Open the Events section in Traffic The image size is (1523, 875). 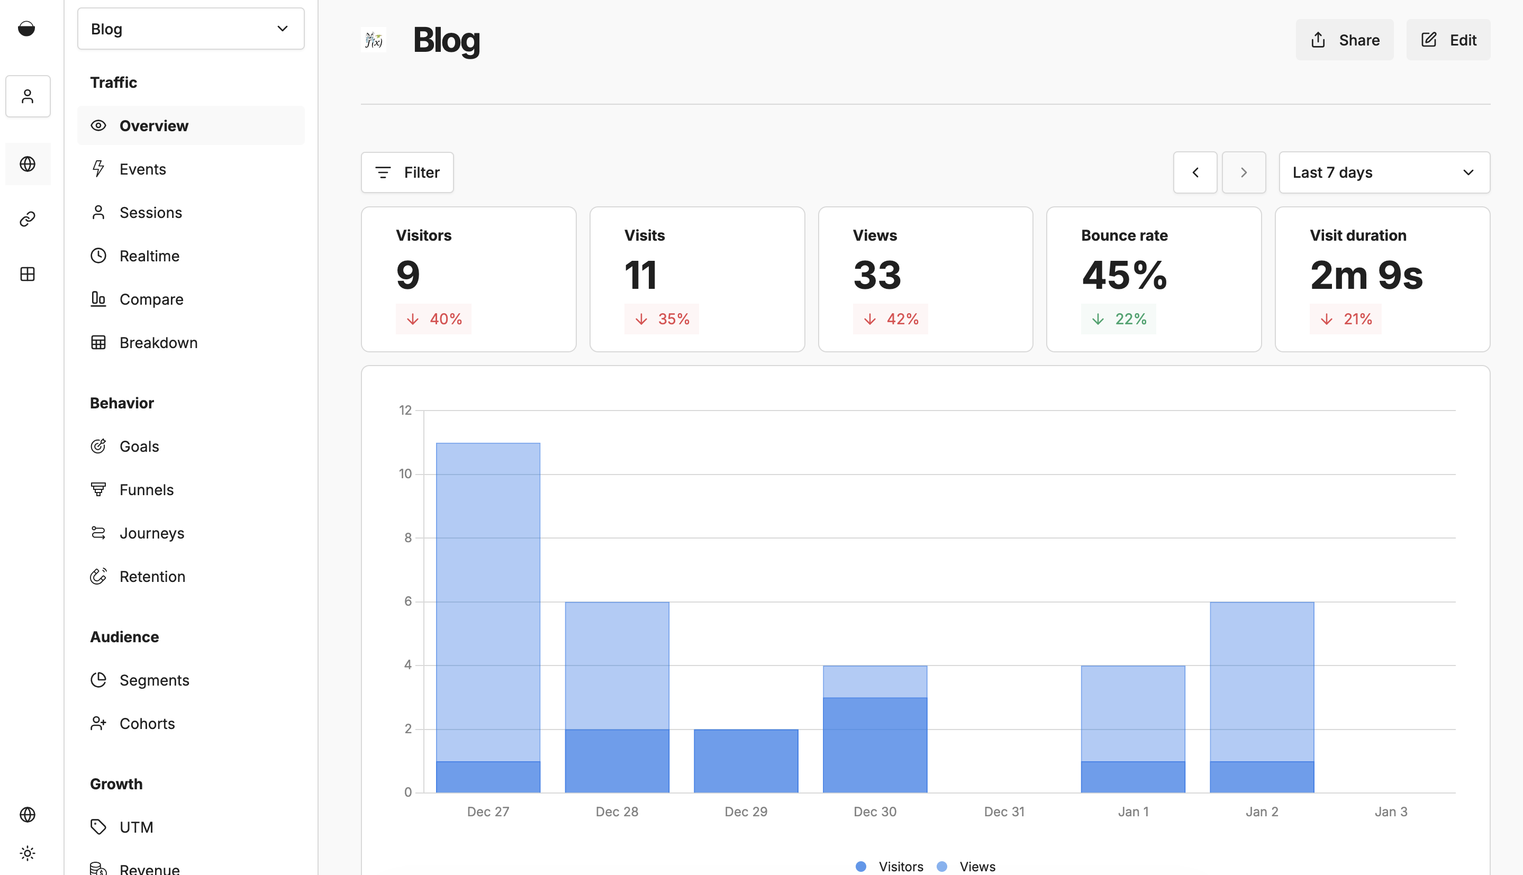pos(142,169)
